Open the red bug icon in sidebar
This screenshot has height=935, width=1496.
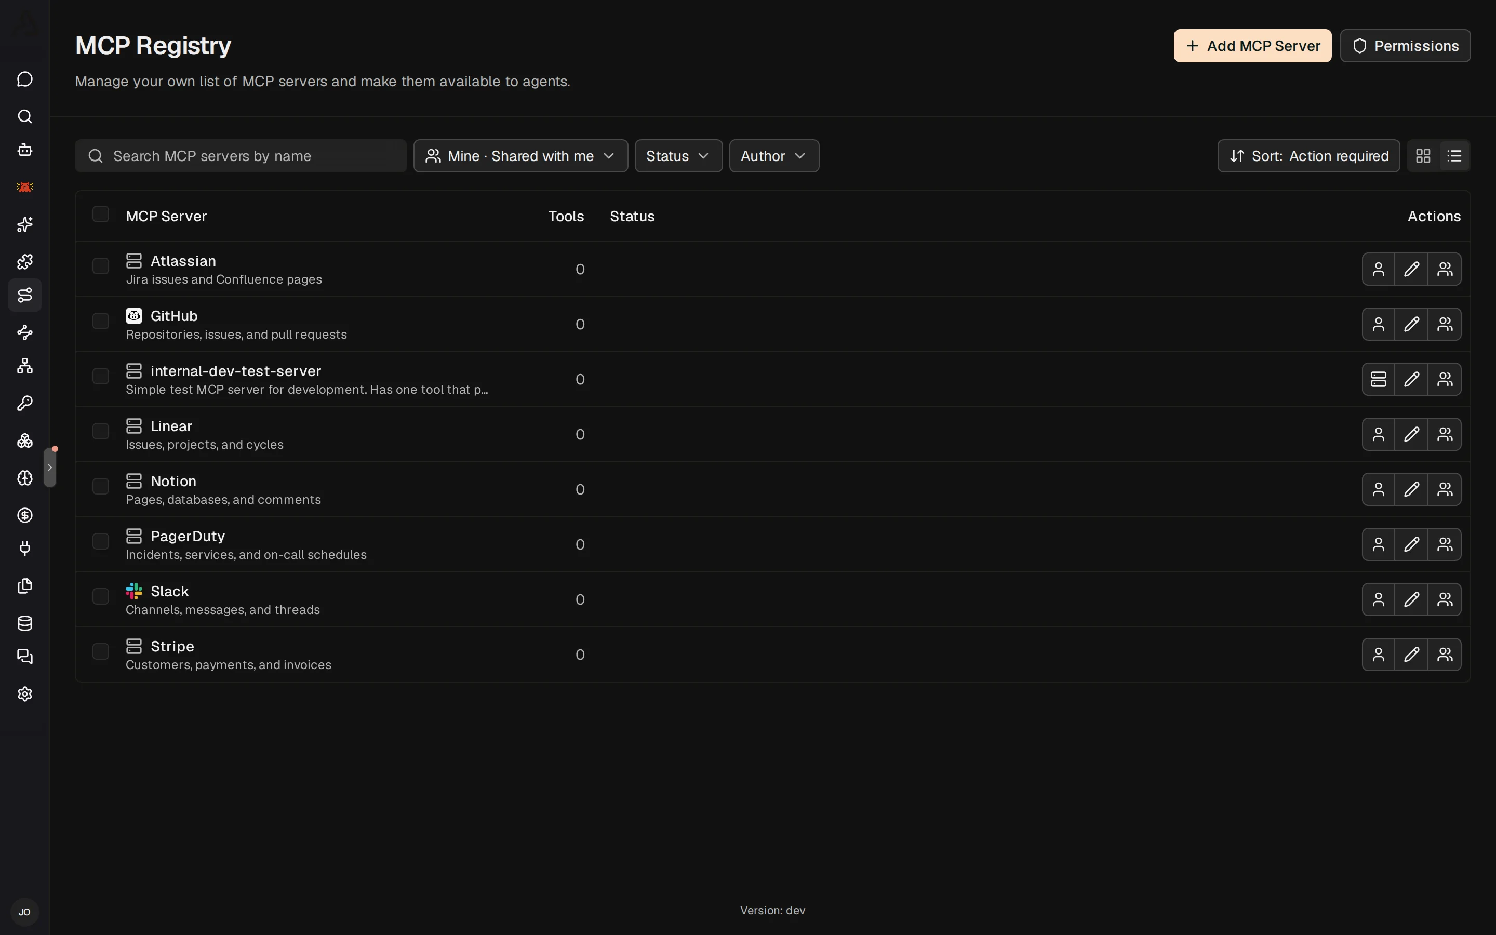click(25, 187)
